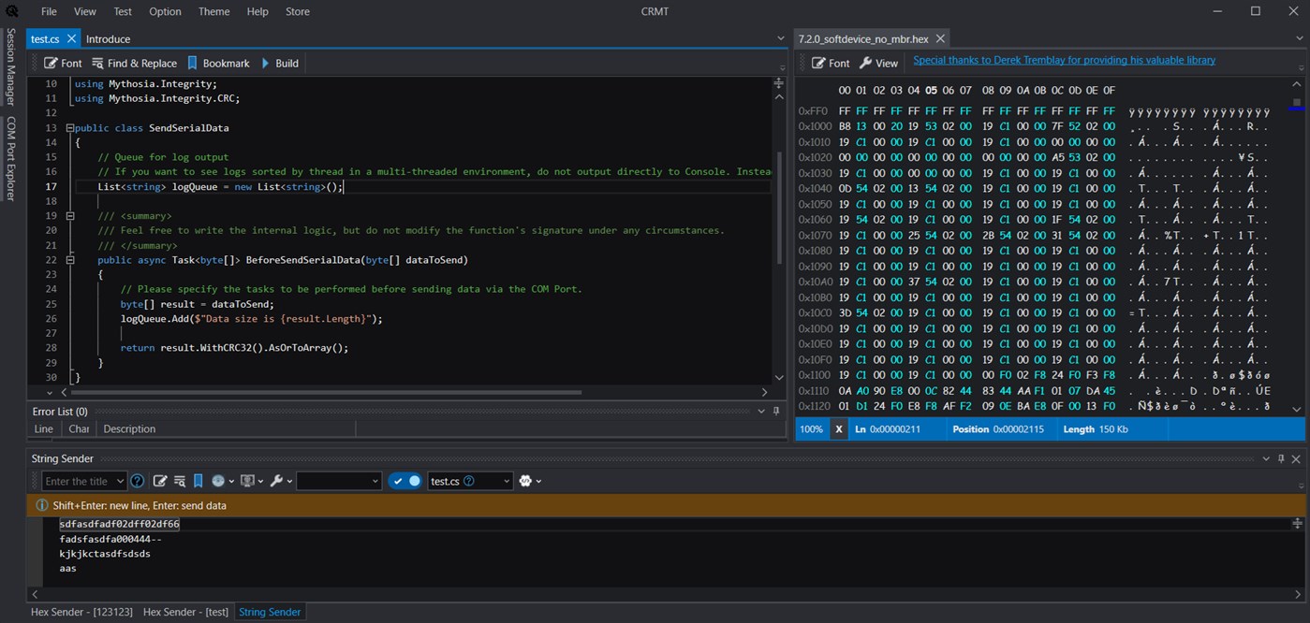The height and width of the screenshot is (623, 1310).
Task: Close the 7.2.0_softdevice_no_mbr.hex tab
Action: click(x=940, y=38)
